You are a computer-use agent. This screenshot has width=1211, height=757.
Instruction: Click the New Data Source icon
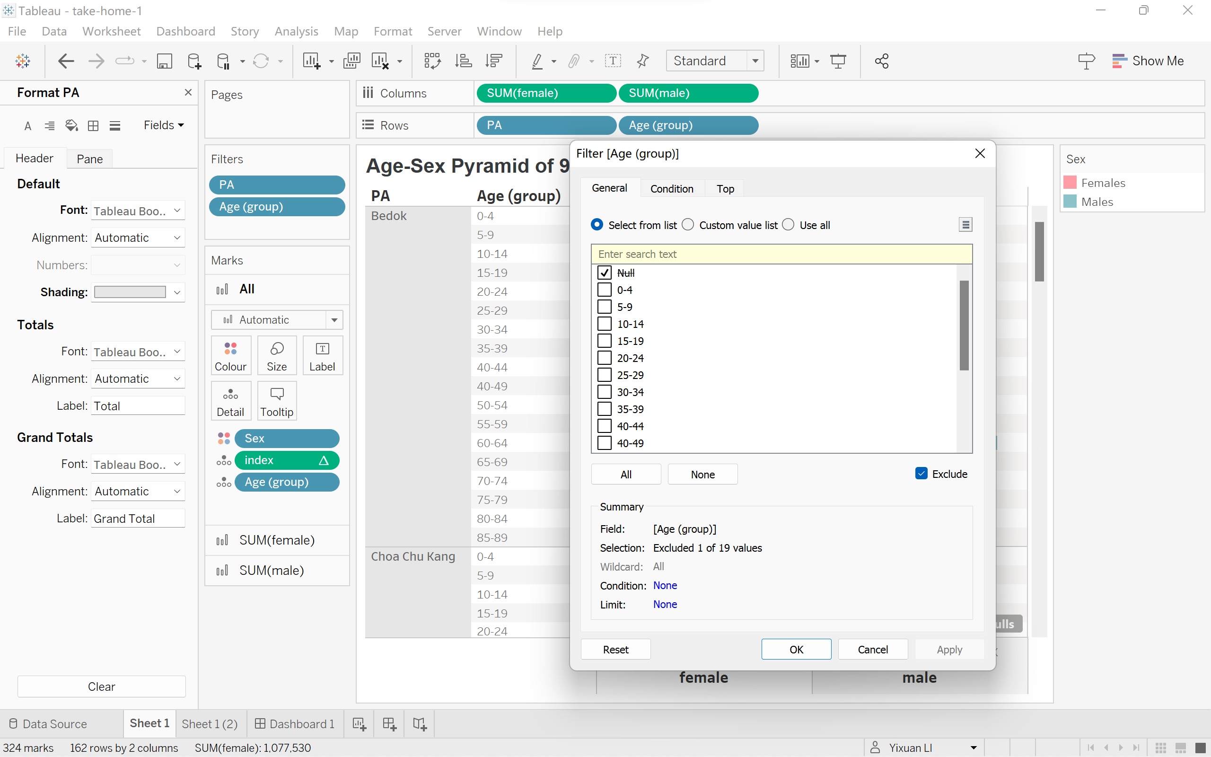point(193,61)
